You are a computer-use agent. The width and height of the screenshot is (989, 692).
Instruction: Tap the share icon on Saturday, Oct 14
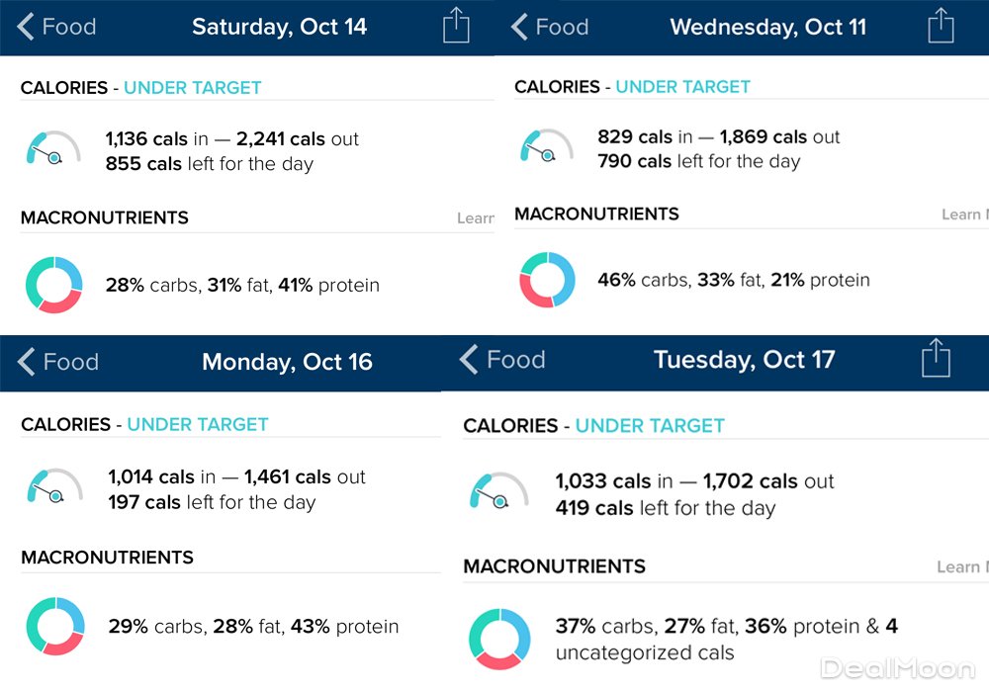(x=456, y=26)
